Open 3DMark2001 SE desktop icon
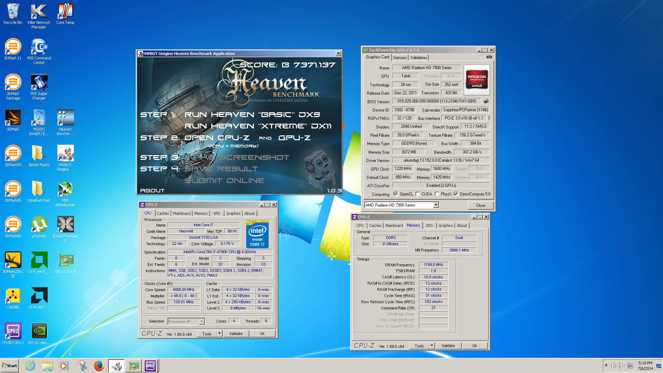Viewport: 663px width, 373px height. click(x=13, y=265)
